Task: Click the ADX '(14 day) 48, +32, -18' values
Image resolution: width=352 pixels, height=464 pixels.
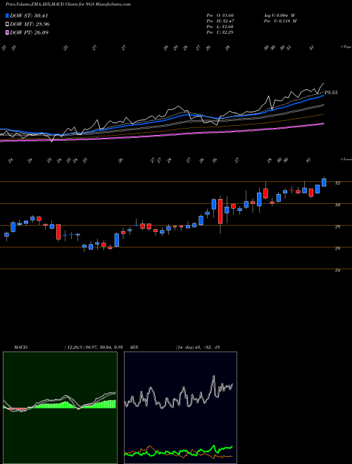Action: pos(197,347)
